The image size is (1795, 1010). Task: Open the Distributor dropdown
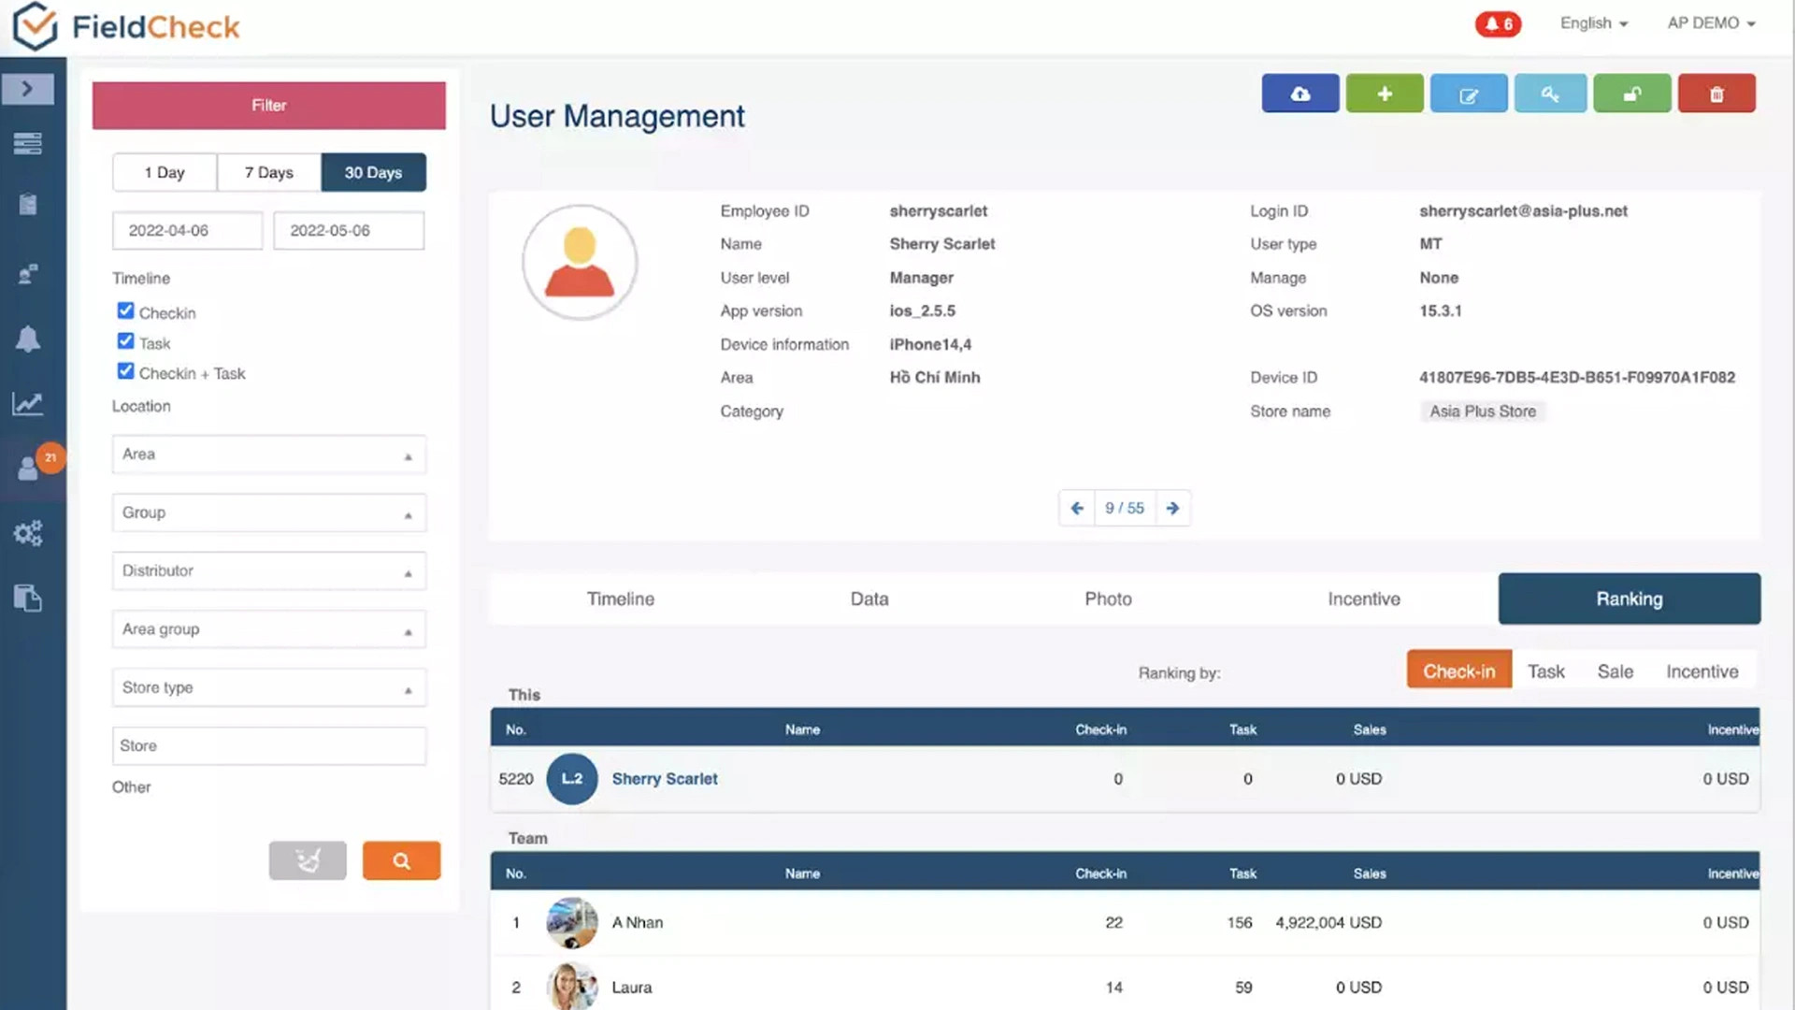(x=269, y=570)
